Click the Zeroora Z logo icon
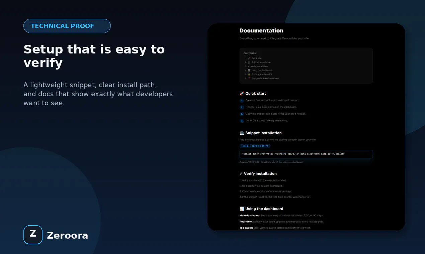 click(x=33, y=235)
